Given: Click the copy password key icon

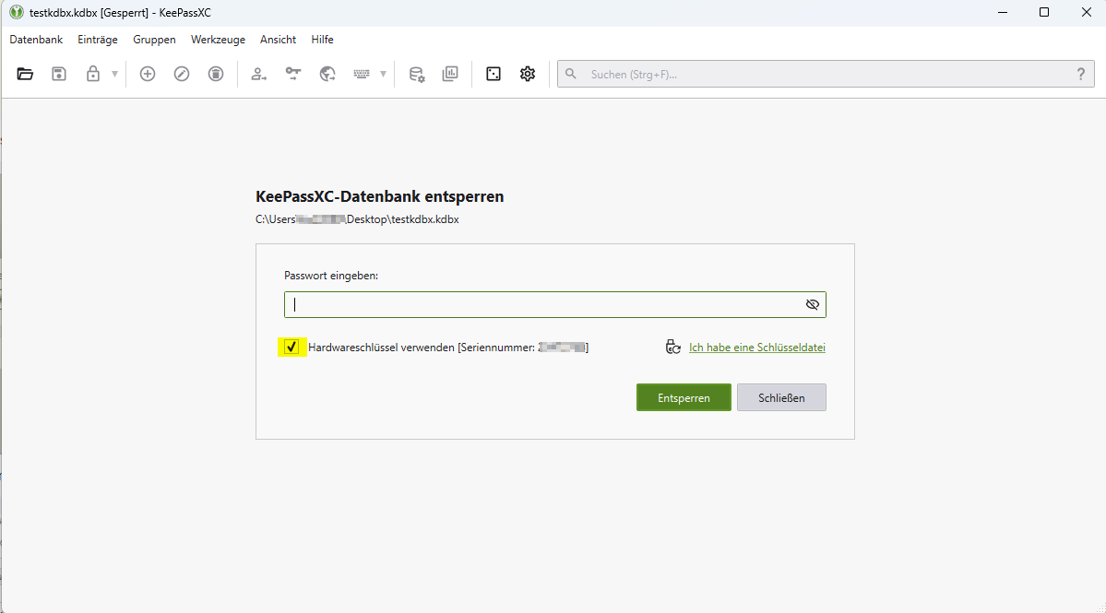Looking at the screenshot, I should [x=292, y=74].
